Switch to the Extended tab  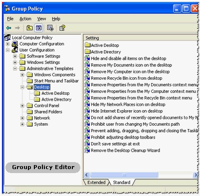coord(96,183)
